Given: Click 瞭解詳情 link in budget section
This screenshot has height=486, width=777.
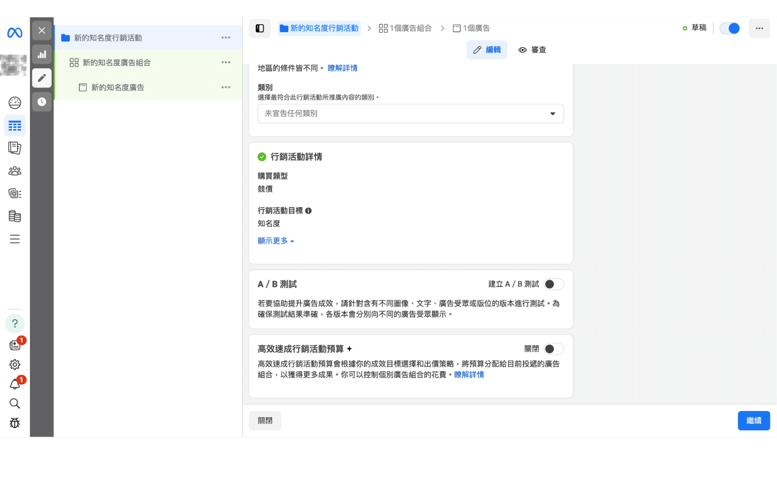Looking at the screenshot, I should (x=469, y=375).
